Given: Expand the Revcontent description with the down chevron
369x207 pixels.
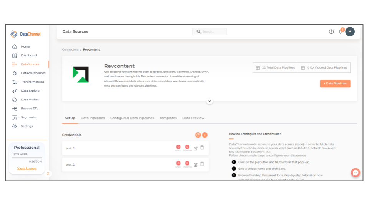Looking at the screenshot, I should click(x=209, y=101).
